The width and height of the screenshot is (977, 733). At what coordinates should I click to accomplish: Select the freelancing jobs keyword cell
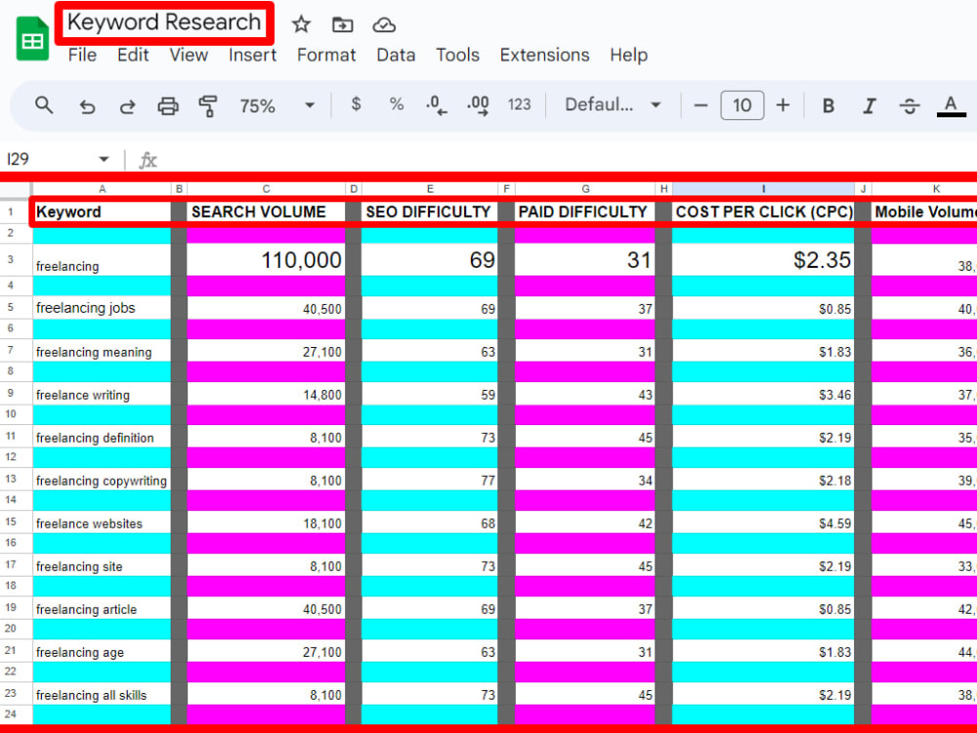pyautogui.click(x=103, y=308)
